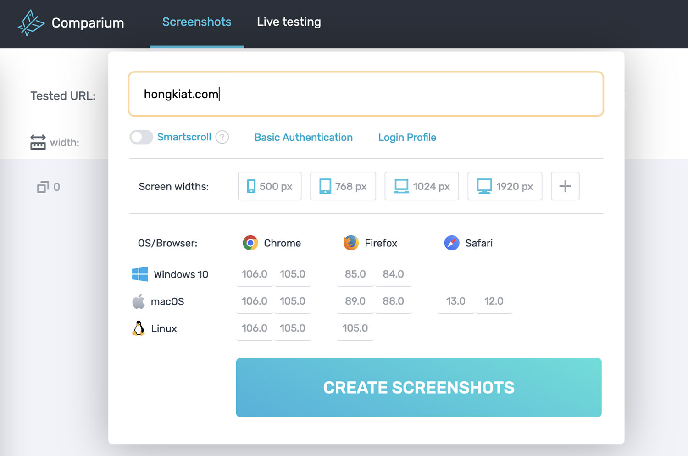Click the Comparium logo icon
688x456 pixels.
click(x=31, y=23)
